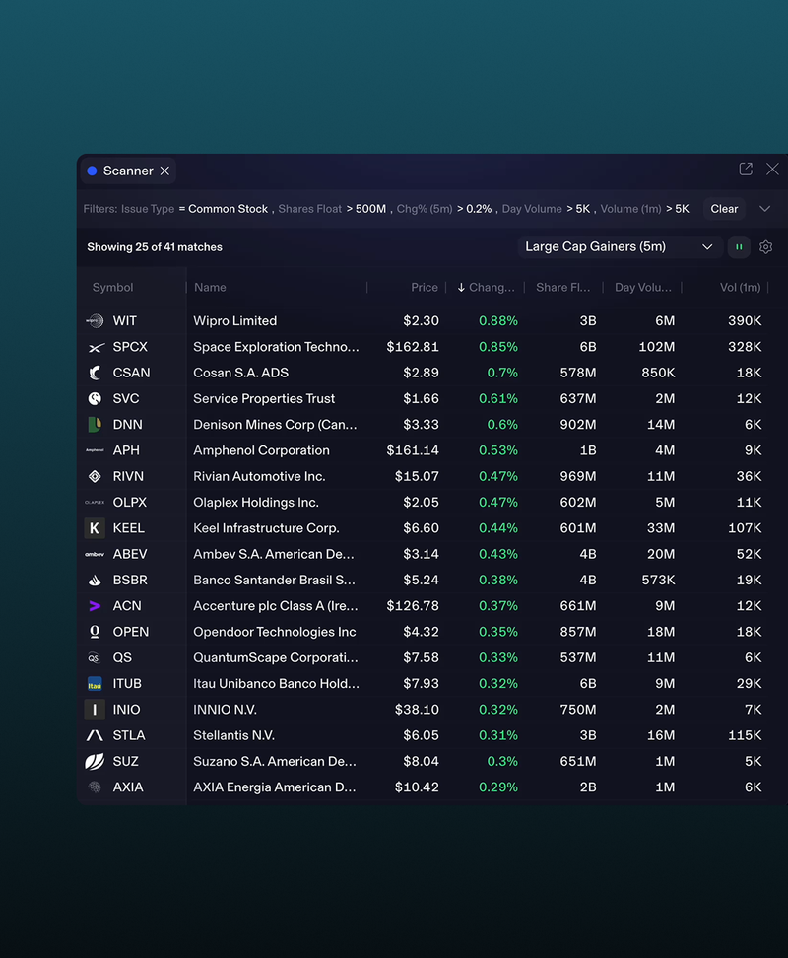The height and width of the screenshot is (958, 788).
Task: Open the Large Cap Gainers (5m) dropdown
Action: tap(620, 246)
